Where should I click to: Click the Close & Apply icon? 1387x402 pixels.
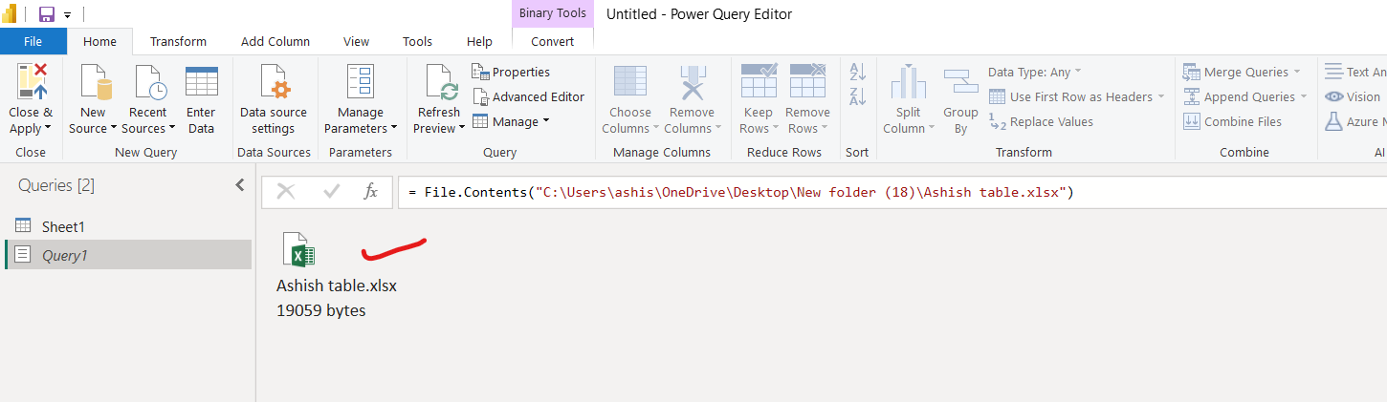pos(32,83)
